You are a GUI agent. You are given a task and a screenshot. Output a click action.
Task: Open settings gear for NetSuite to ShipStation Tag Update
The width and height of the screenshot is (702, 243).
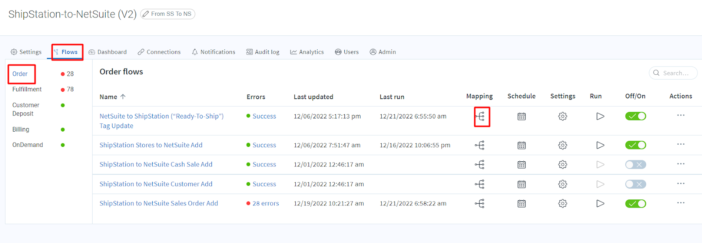(562, 116)
